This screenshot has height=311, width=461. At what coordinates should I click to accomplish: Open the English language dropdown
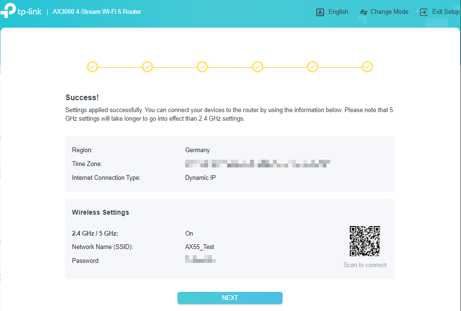[x=338, y=12]
